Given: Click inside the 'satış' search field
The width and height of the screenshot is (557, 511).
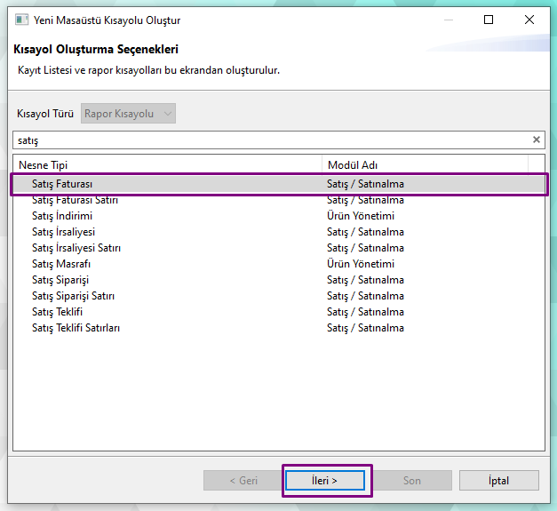Looking at the screenshot, I should [x=267, y=140].
